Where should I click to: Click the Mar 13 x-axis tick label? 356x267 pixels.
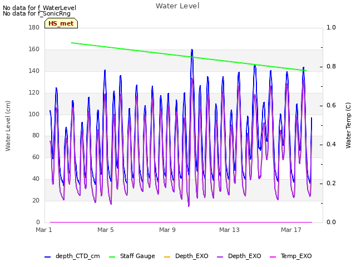pyautogui.click(x=229, y=230)
